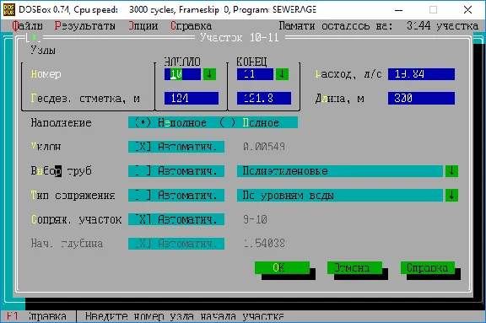The image size is (486, 323).
Task: Toggle the Уклон Автоматич. checkbox
Action: coord(176,147)
